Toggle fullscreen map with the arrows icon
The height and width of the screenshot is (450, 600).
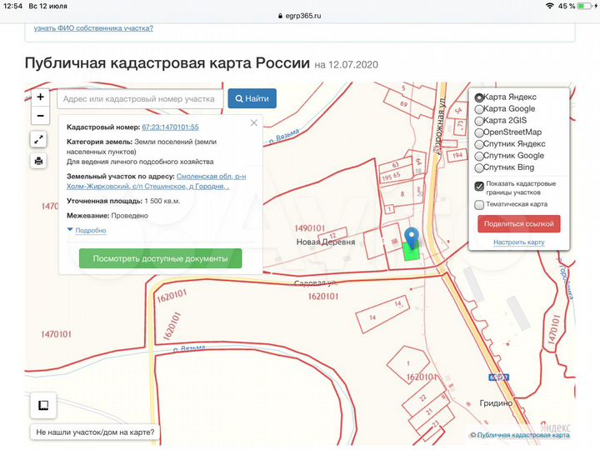[x=38, y=140]
